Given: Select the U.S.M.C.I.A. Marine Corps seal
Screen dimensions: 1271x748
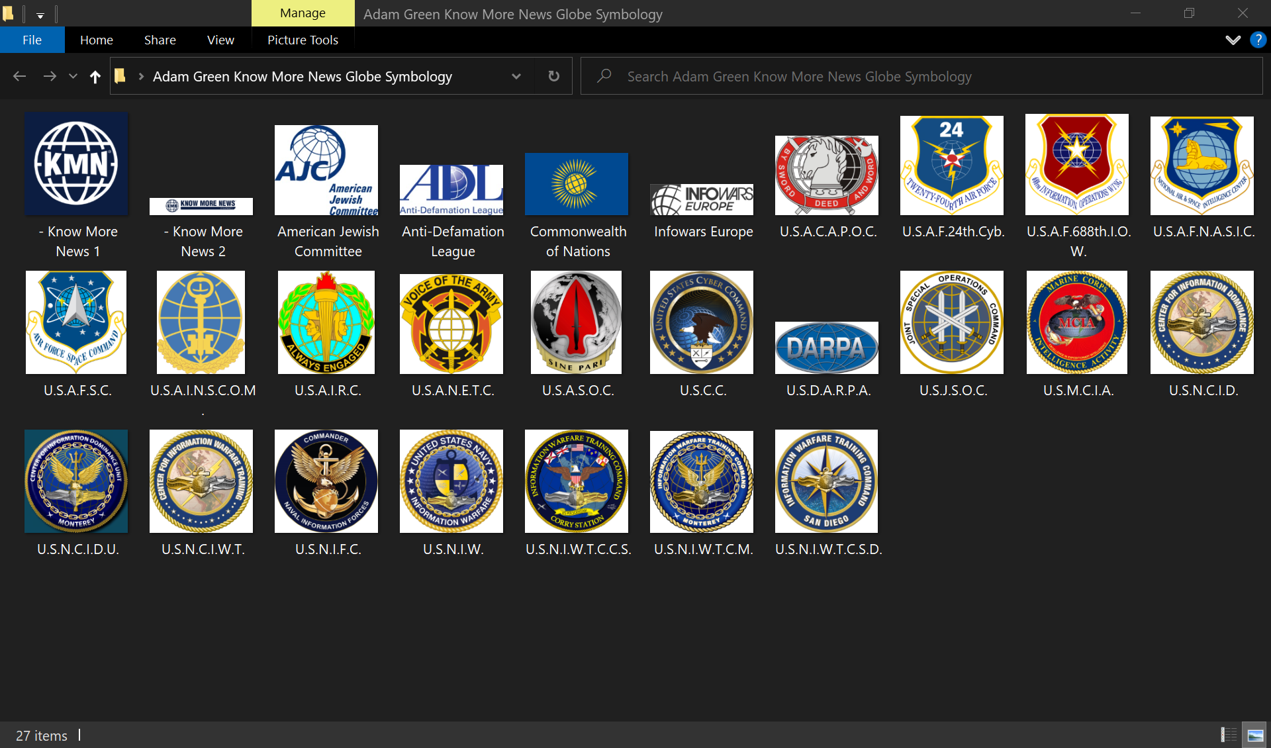Looking at the screenshot, I should (1077, 322).
